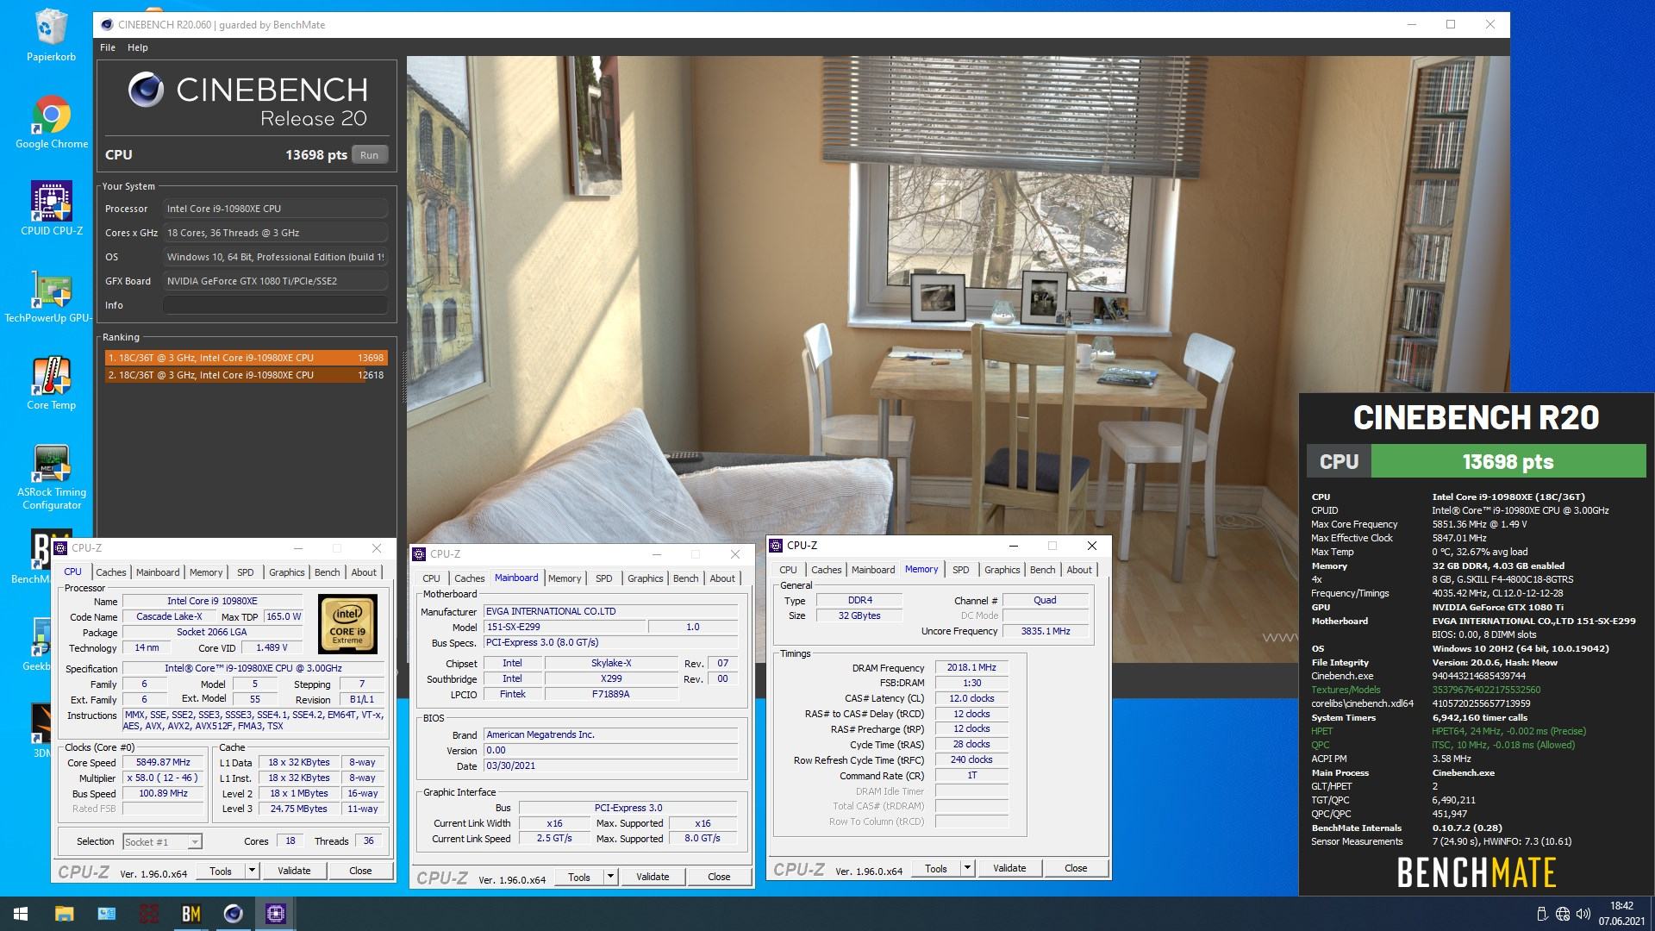Click Tools button in left CPU-Z

(x=221, y=871)
